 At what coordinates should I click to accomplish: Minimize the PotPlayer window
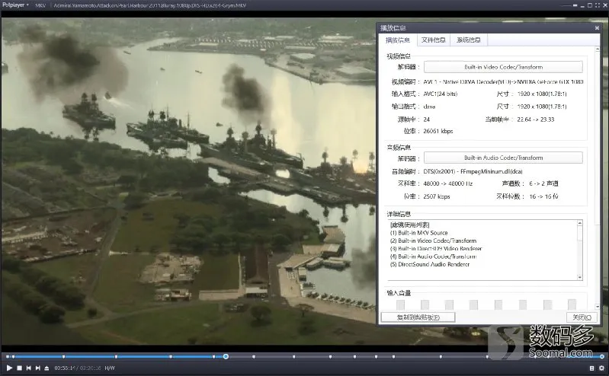coord(582,5)
